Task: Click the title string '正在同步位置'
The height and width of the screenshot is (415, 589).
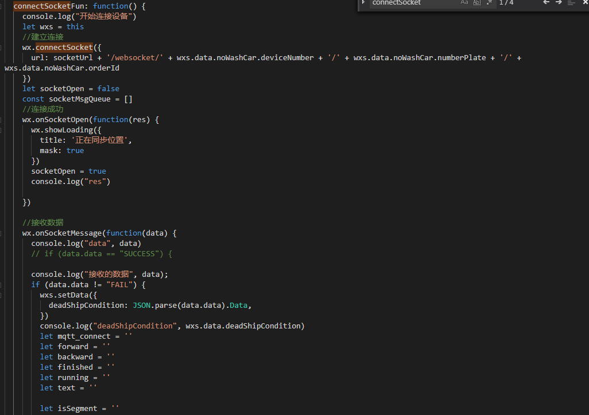Action: (x=99, y=140)
